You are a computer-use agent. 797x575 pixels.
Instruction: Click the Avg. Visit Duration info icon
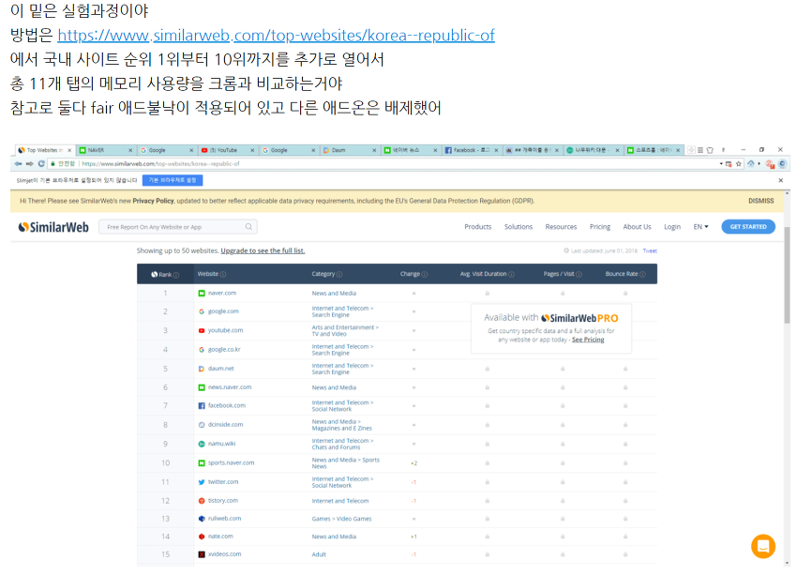point(511,275)
